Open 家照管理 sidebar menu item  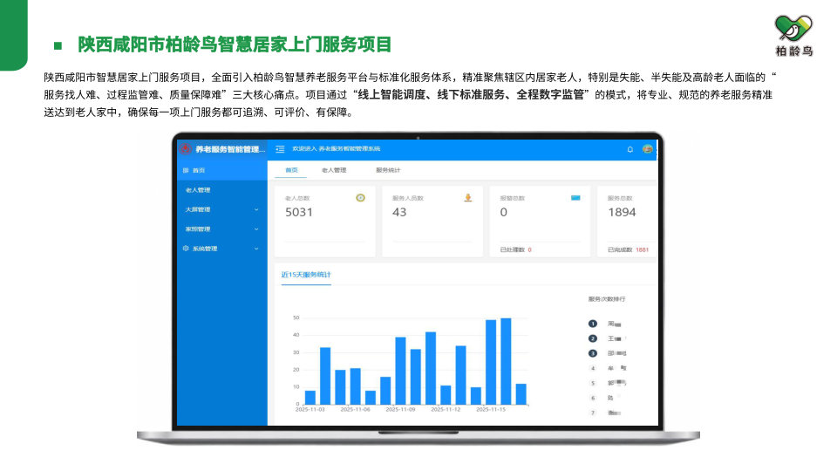(x=222, y=229)
